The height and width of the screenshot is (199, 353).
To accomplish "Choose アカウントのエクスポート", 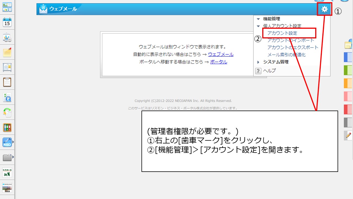I will tap(293, 48).
